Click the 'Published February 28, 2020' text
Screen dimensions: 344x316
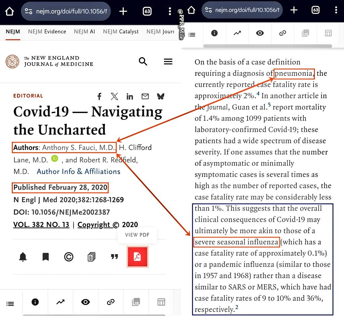60,187
